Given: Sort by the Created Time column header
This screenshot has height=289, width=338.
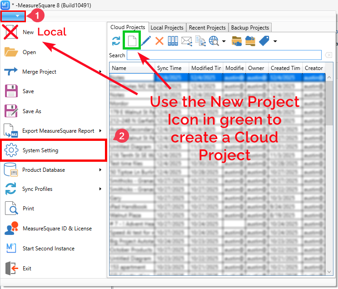Looking at the screenshot, I should pyautogui.click(x=285, y=68).
